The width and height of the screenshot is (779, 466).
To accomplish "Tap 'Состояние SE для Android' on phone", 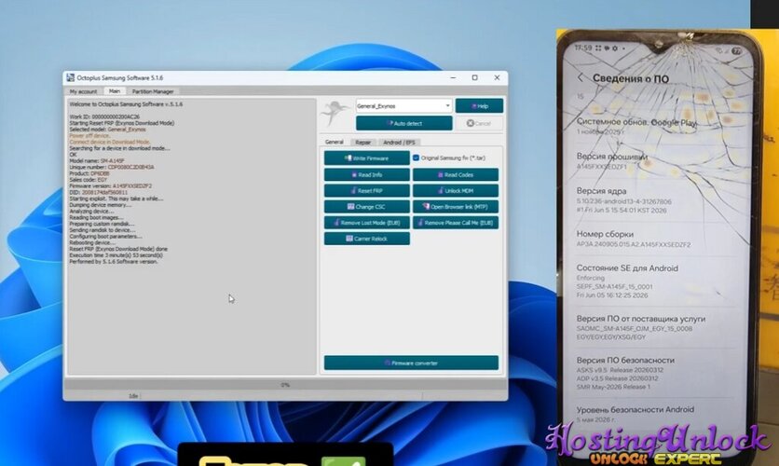I will point(627,267).
